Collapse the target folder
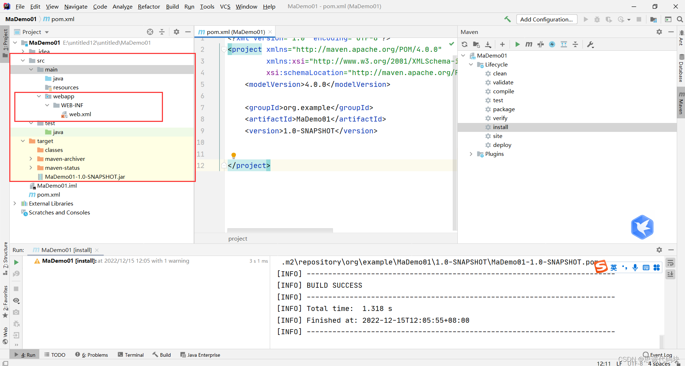The width and height of the screenshot is (685, 366). coord(23,141)
